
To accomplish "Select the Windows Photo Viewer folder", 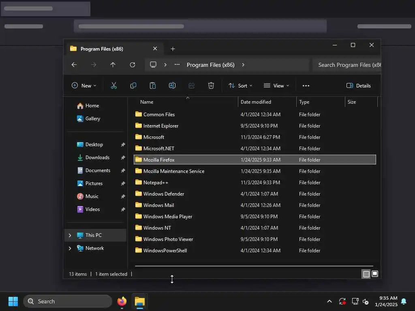I will [255, 239].
